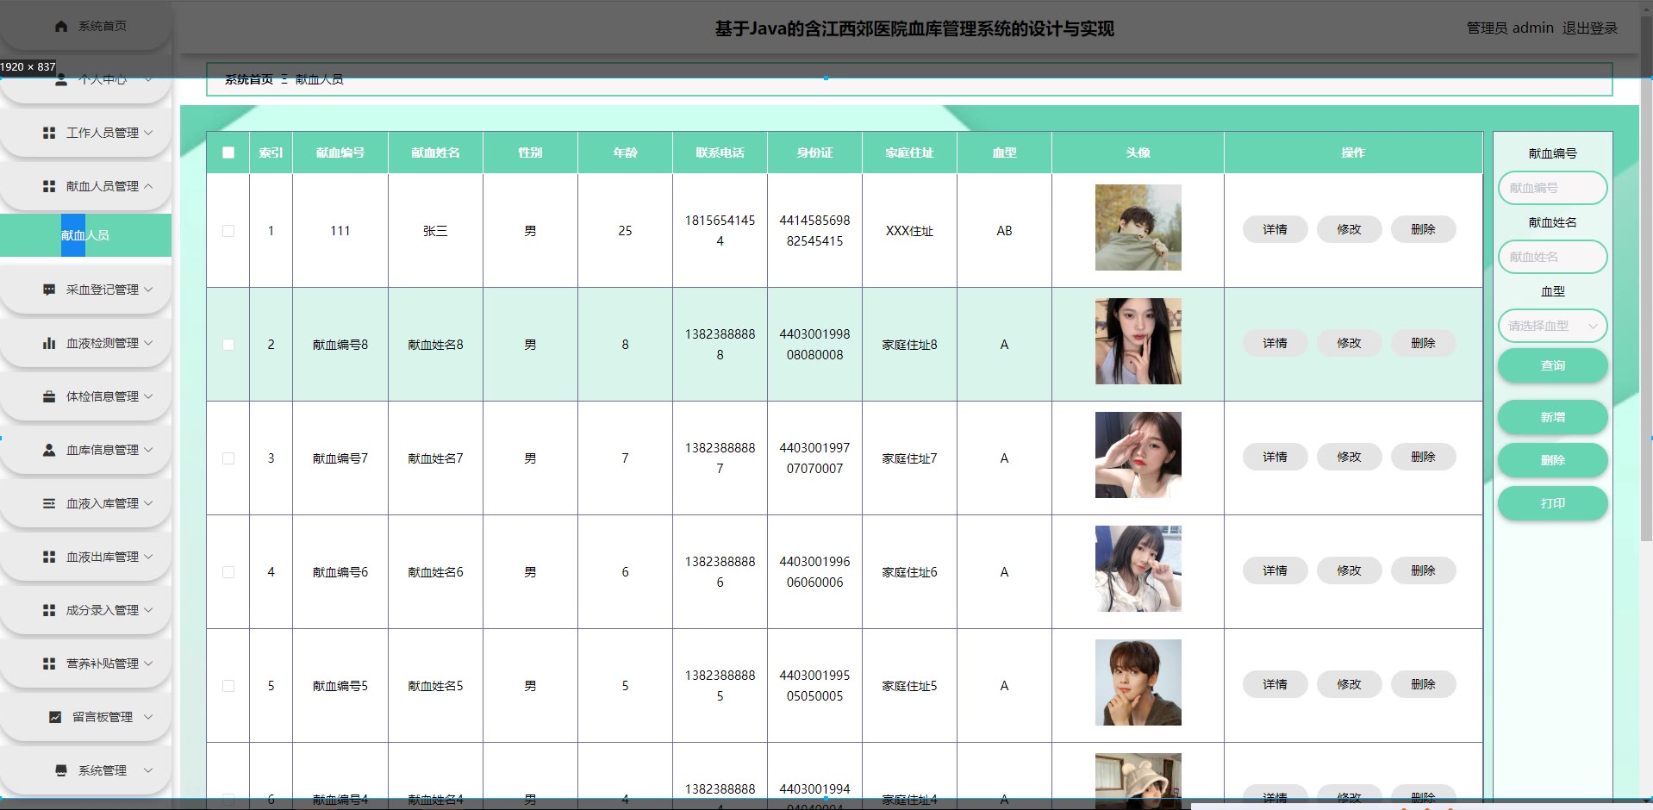Click 修改 for 献血编号5 row
The image size is (1653, 810).
click(1349, 684)
